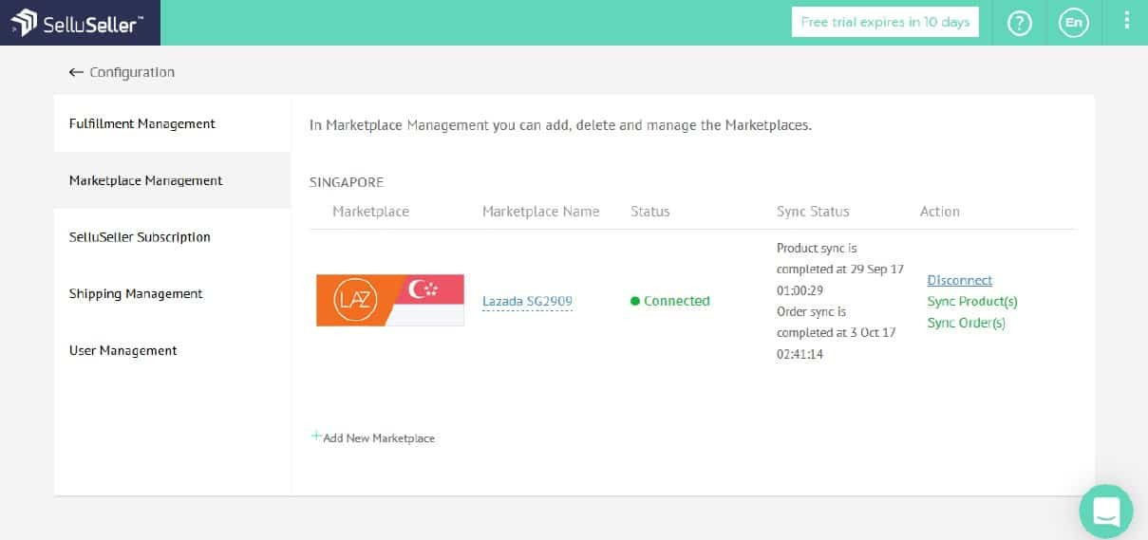Click the Free trial expires in 10 days banner

click(885, 22)
